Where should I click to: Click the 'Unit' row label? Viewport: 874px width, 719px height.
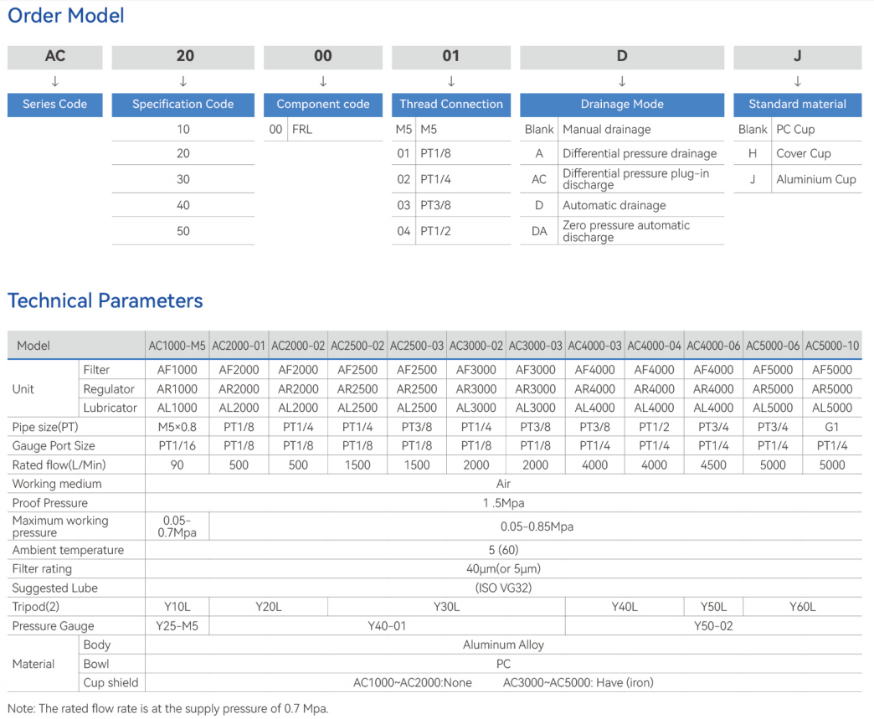[x=23, y=389]
